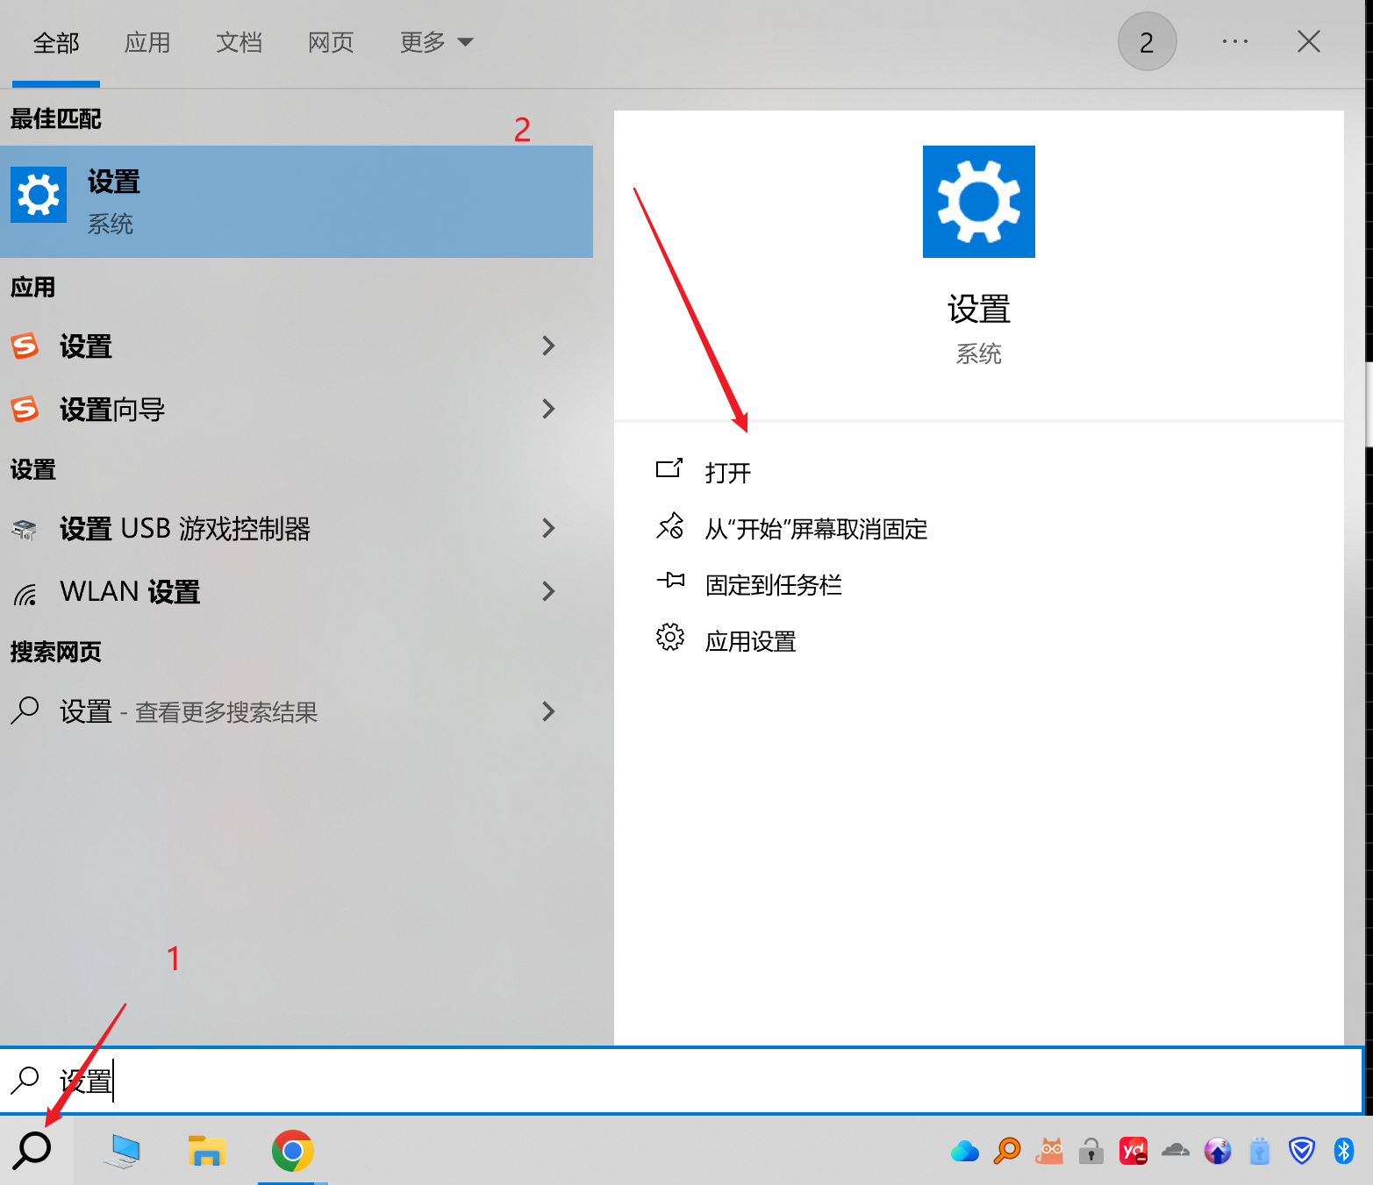Screen dimensions: 1373x1185
Task: Switch to the 文档 tab
Action: [240, 42]
